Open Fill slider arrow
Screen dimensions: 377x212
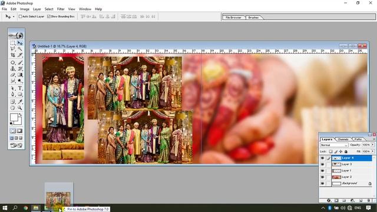click(x=373, y=151)
